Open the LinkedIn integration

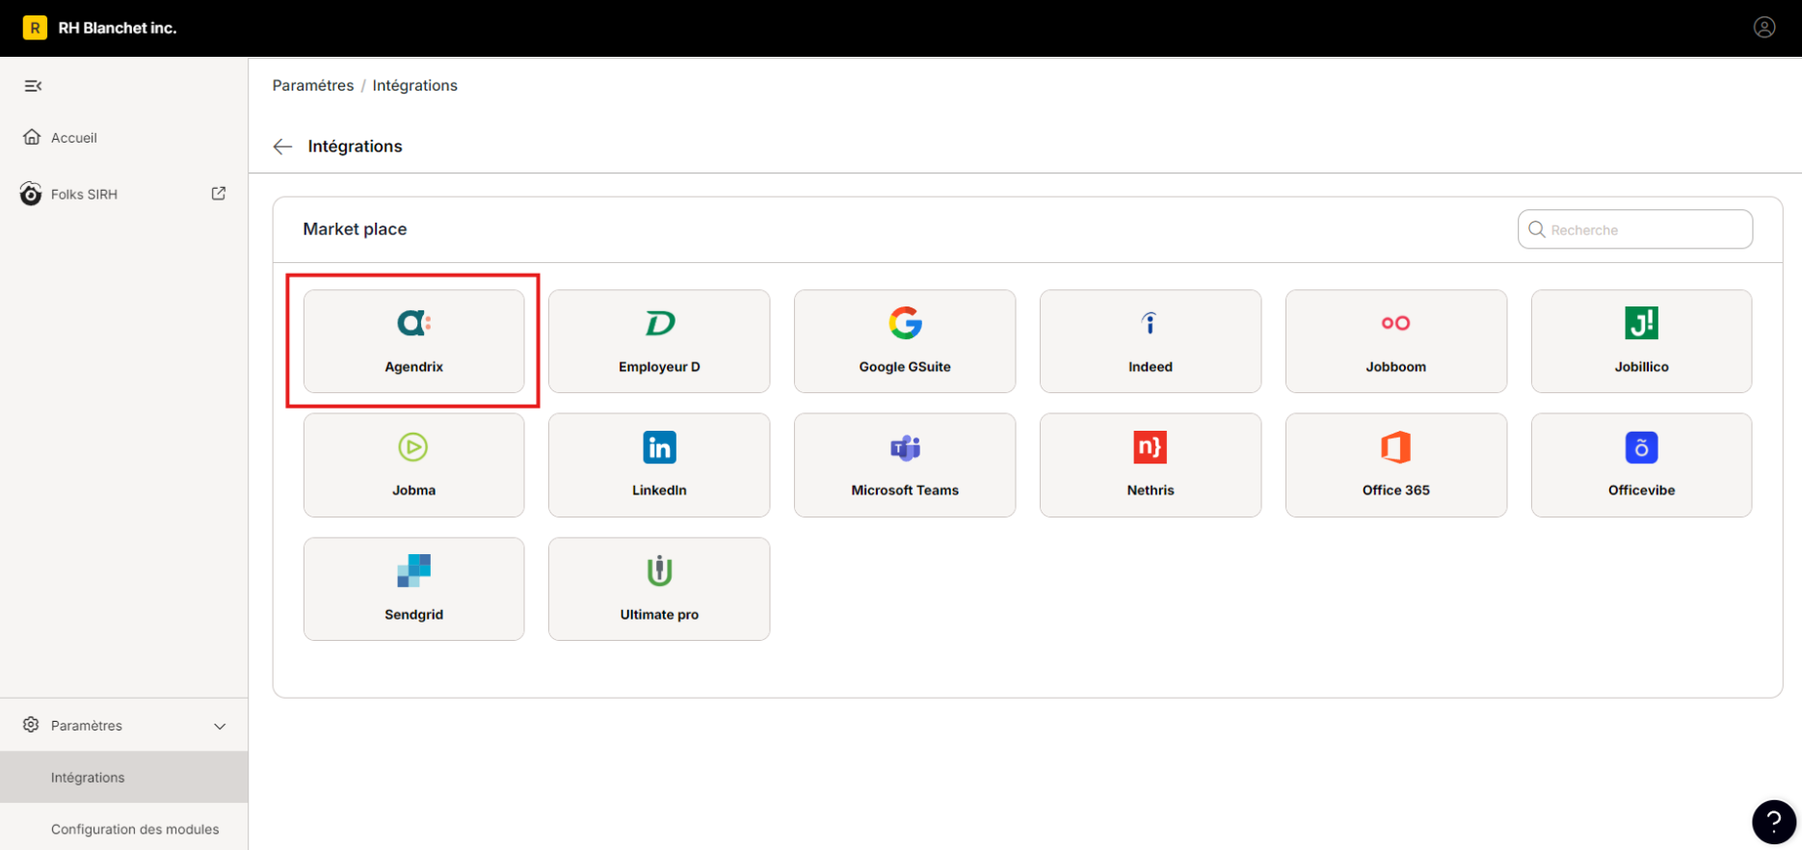(x=659, y=465)
